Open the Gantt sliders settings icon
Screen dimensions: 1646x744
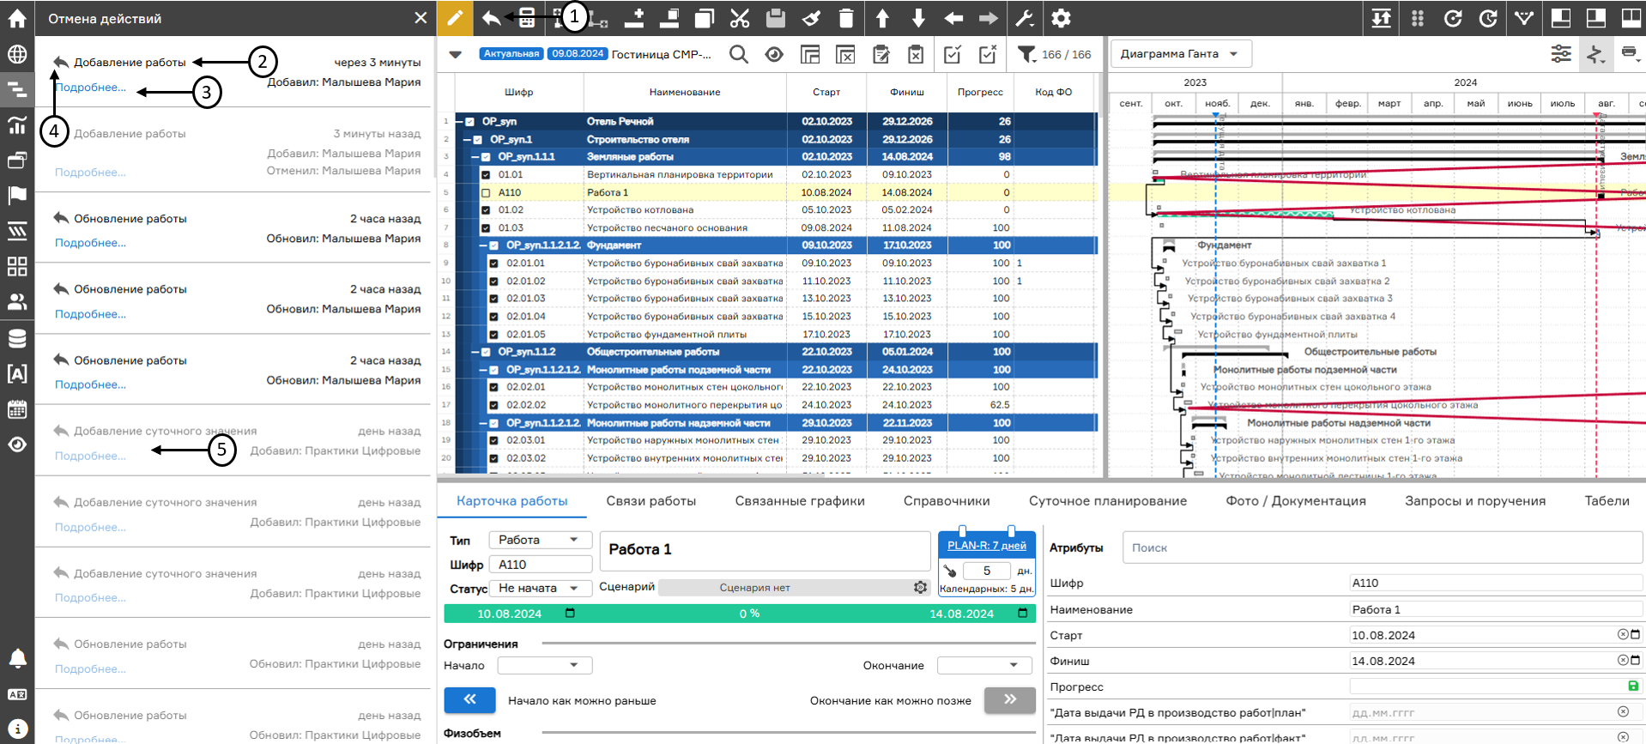pyautogui.click(x=1561, y=54)
